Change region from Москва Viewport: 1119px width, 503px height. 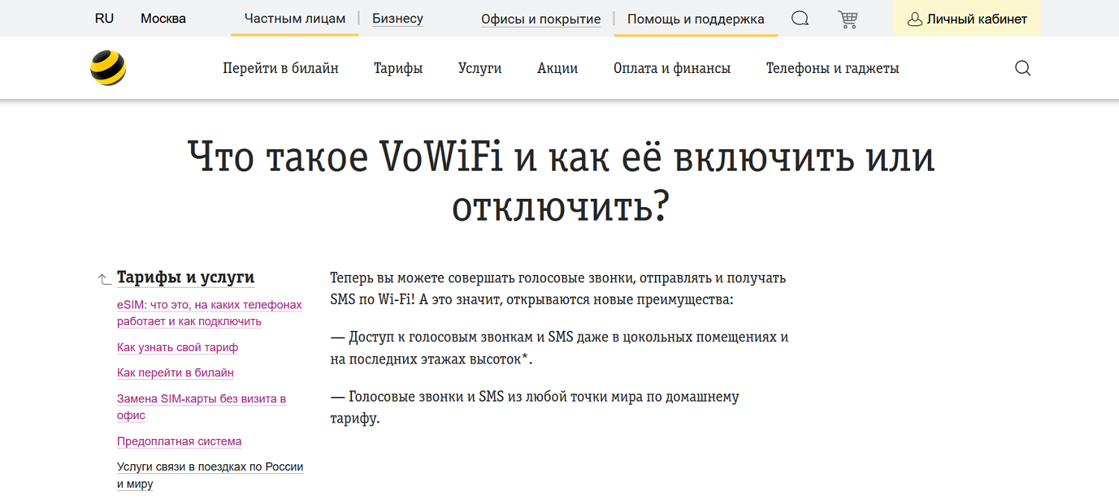pyautogui.click(x=163, y=19)
